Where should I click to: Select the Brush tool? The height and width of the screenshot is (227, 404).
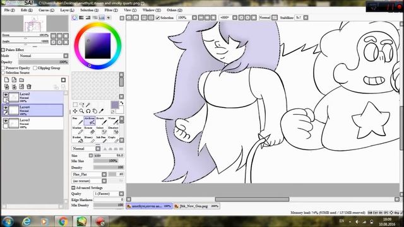point(101,120)
